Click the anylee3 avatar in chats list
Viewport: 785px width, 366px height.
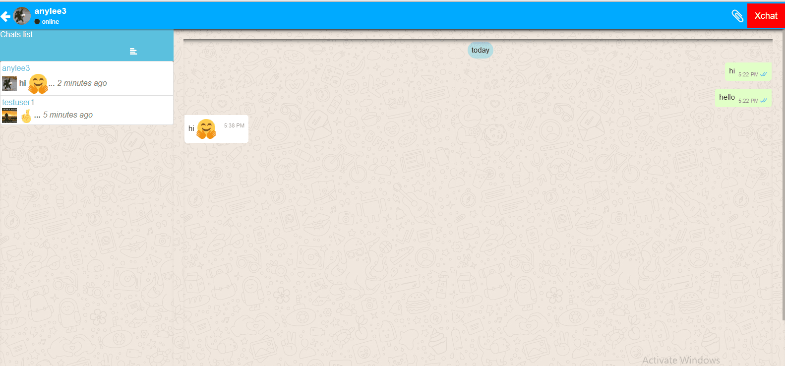9,83
